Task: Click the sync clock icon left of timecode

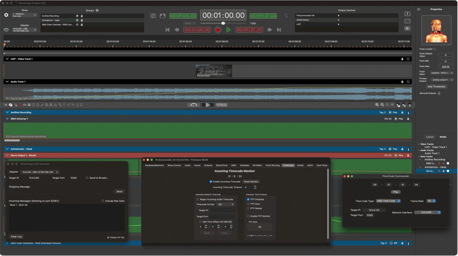Action: [x=153, y=16]
